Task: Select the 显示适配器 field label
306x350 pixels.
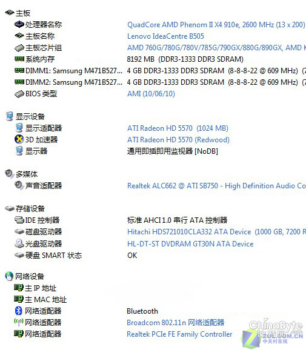Action: tap(44, 128)
